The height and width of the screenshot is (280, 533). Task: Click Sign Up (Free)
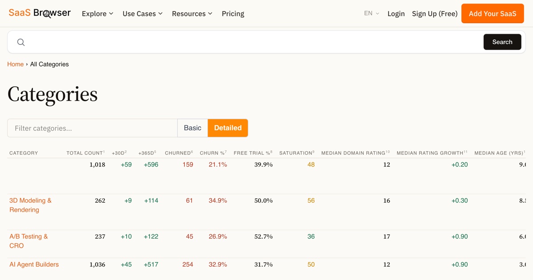point(435,14)
